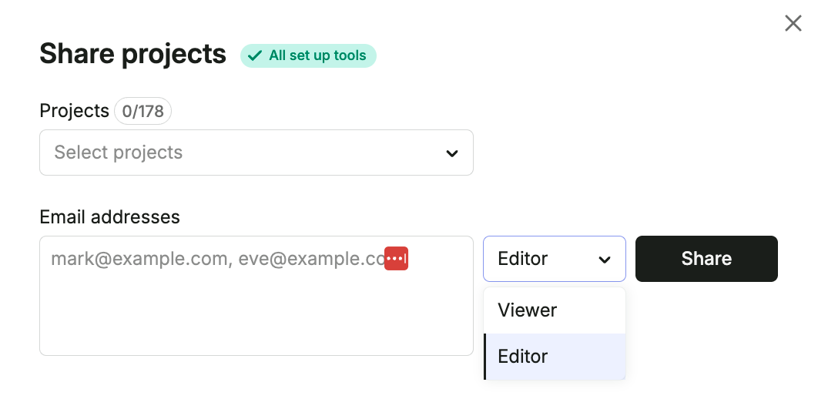Viewport: 818px width, 399px height.
Task: Click the black Share button
Action: coord(706,259)
